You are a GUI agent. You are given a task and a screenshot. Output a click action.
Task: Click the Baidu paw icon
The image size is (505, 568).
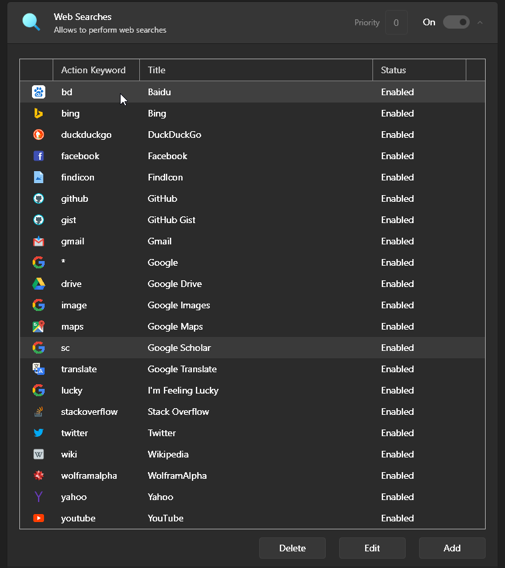(38, 92)
